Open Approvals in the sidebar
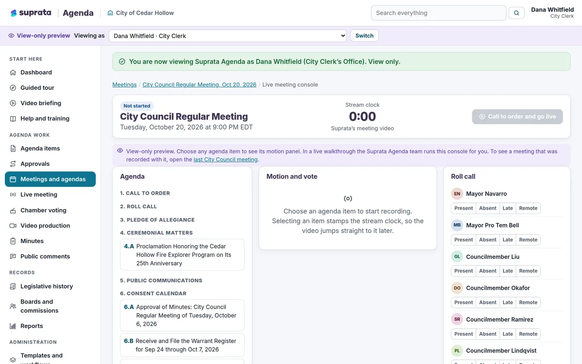582x364 pixels. point(50,164)
